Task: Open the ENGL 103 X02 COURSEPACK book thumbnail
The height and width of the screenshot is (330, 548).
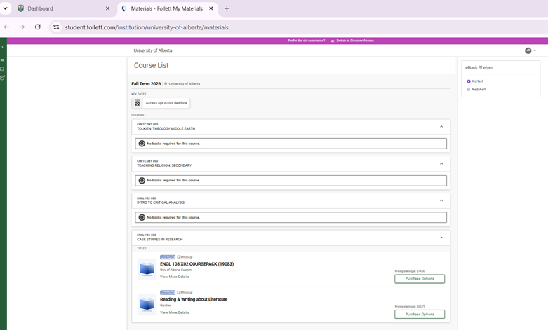Action: click(x=147, y=269)
